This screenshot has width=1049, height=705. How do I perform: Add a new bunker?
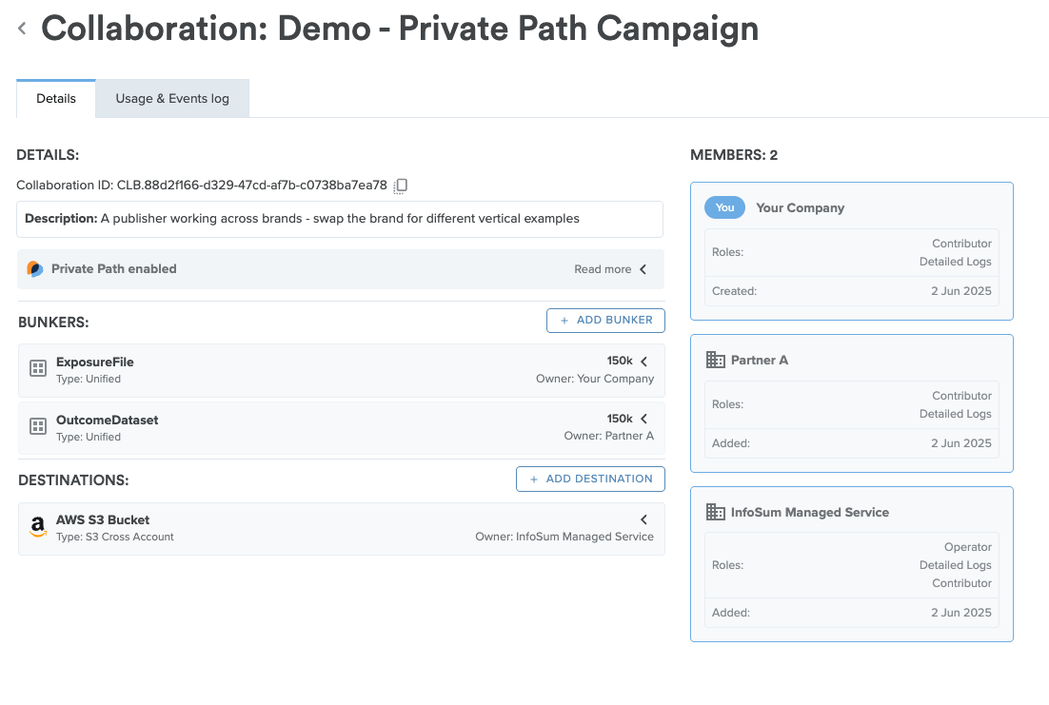pos(605,321)
